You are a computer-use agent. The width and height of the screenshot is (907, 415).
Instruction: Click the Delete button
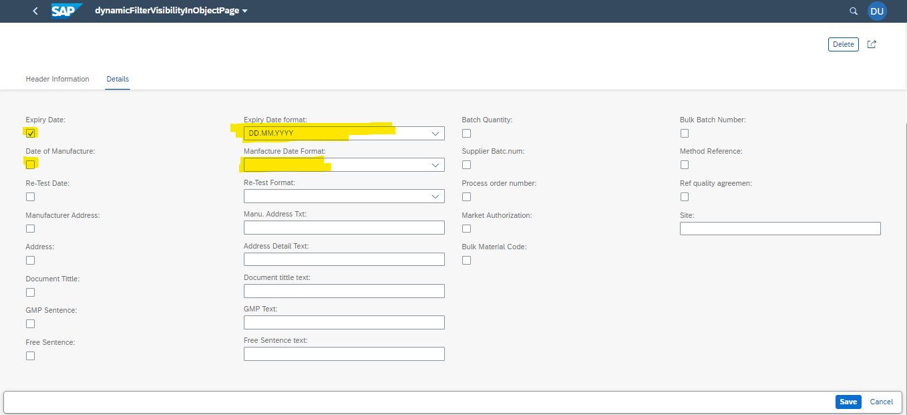[843, 44]
